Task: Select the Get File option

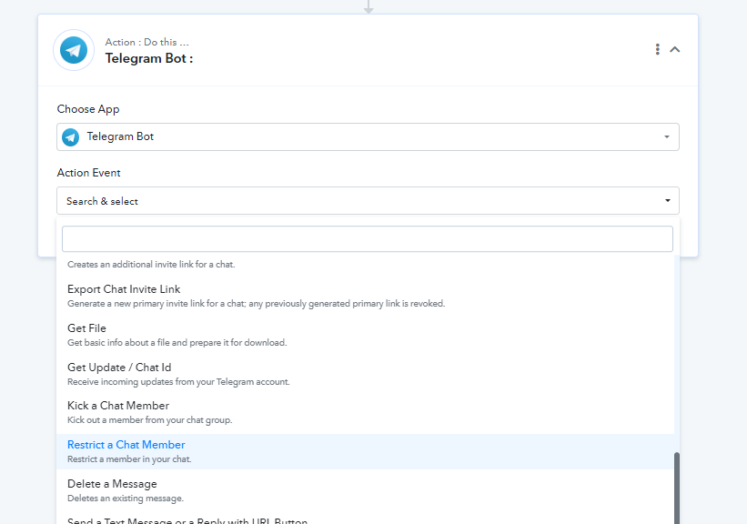Action: (365, 335)
